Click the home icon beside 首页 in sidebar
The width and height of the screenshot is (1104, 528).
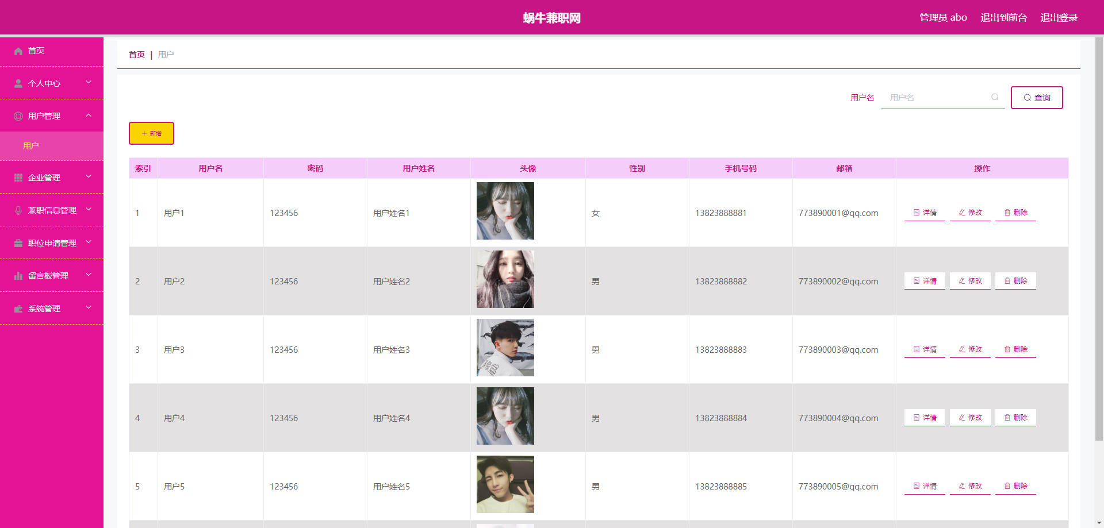click(18, 51)
